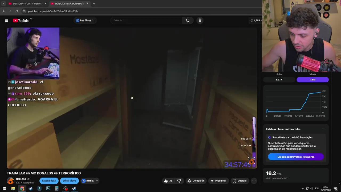Like the video with thumbs up
Image resolution: width=341 pixels, height=192 pixels.
168,181
